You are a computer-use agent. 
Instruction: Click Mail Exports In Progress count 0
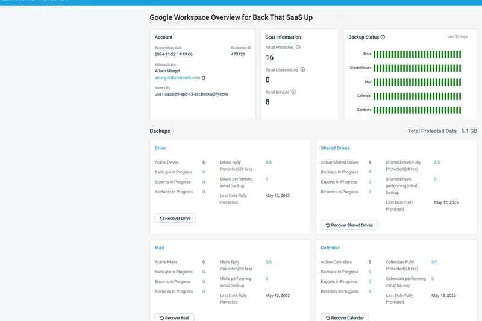(x=204, y=282)
